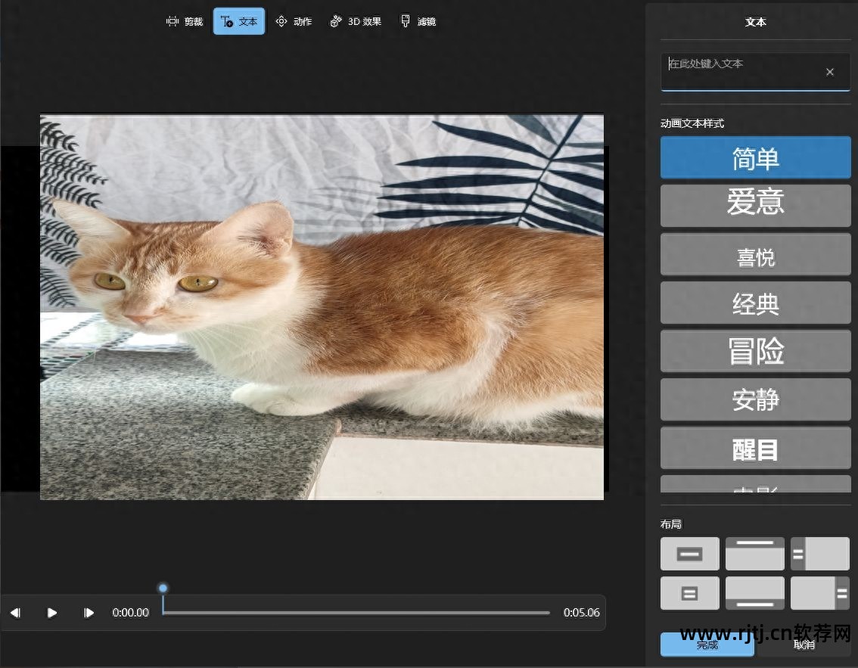Screen dimensions: 858x668
Task: Open the 剪裁 (trim) tool
Action: coord(185,21)
